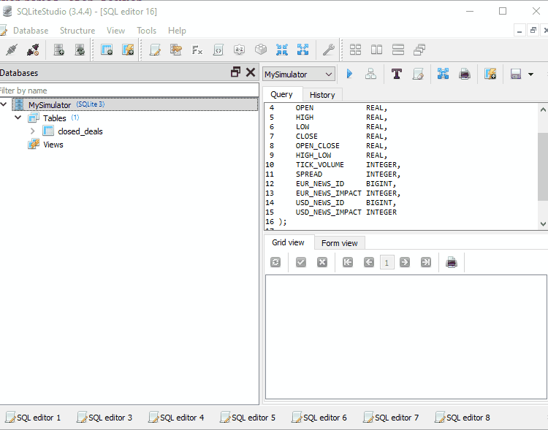Viewport: 548px width, 430px height.
Task: Collapse the MySimulator database node
Action: coord(4,104)
